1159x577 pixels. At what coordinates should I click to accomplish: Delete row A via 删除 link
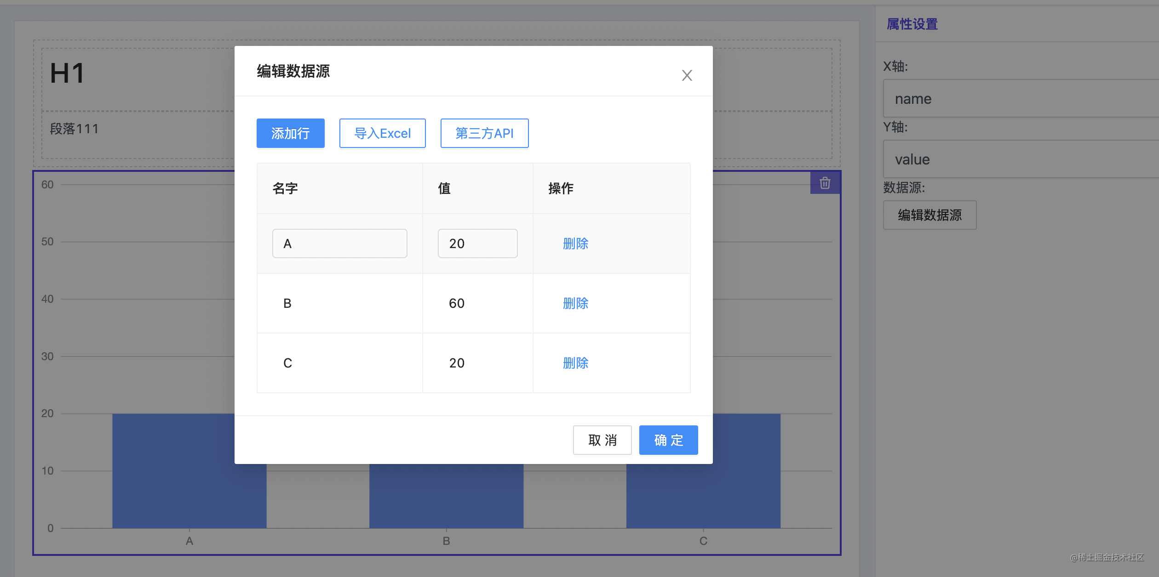[575, 243]
